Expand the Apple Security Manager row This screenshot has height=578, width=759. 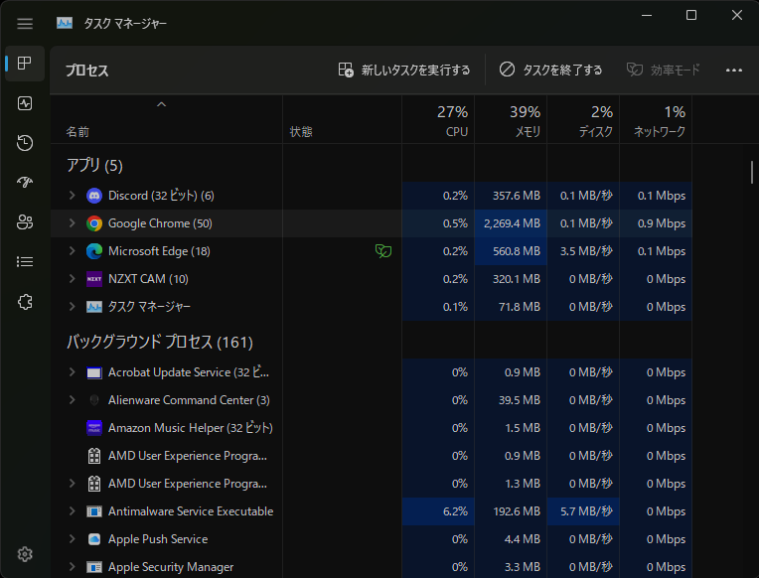pyautogui.click(x=73, y=566)
